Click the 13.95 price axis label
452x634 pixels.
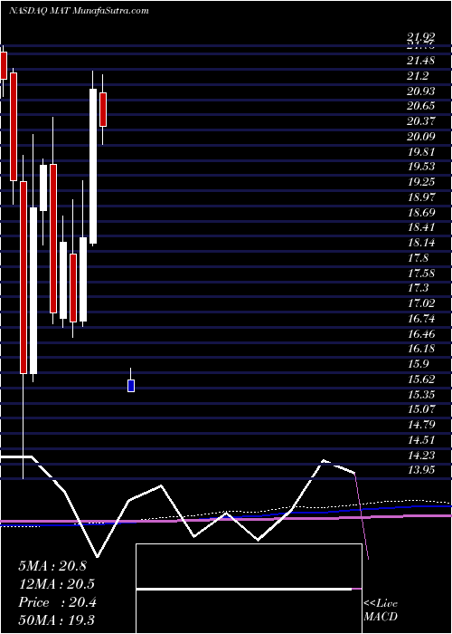421,470
